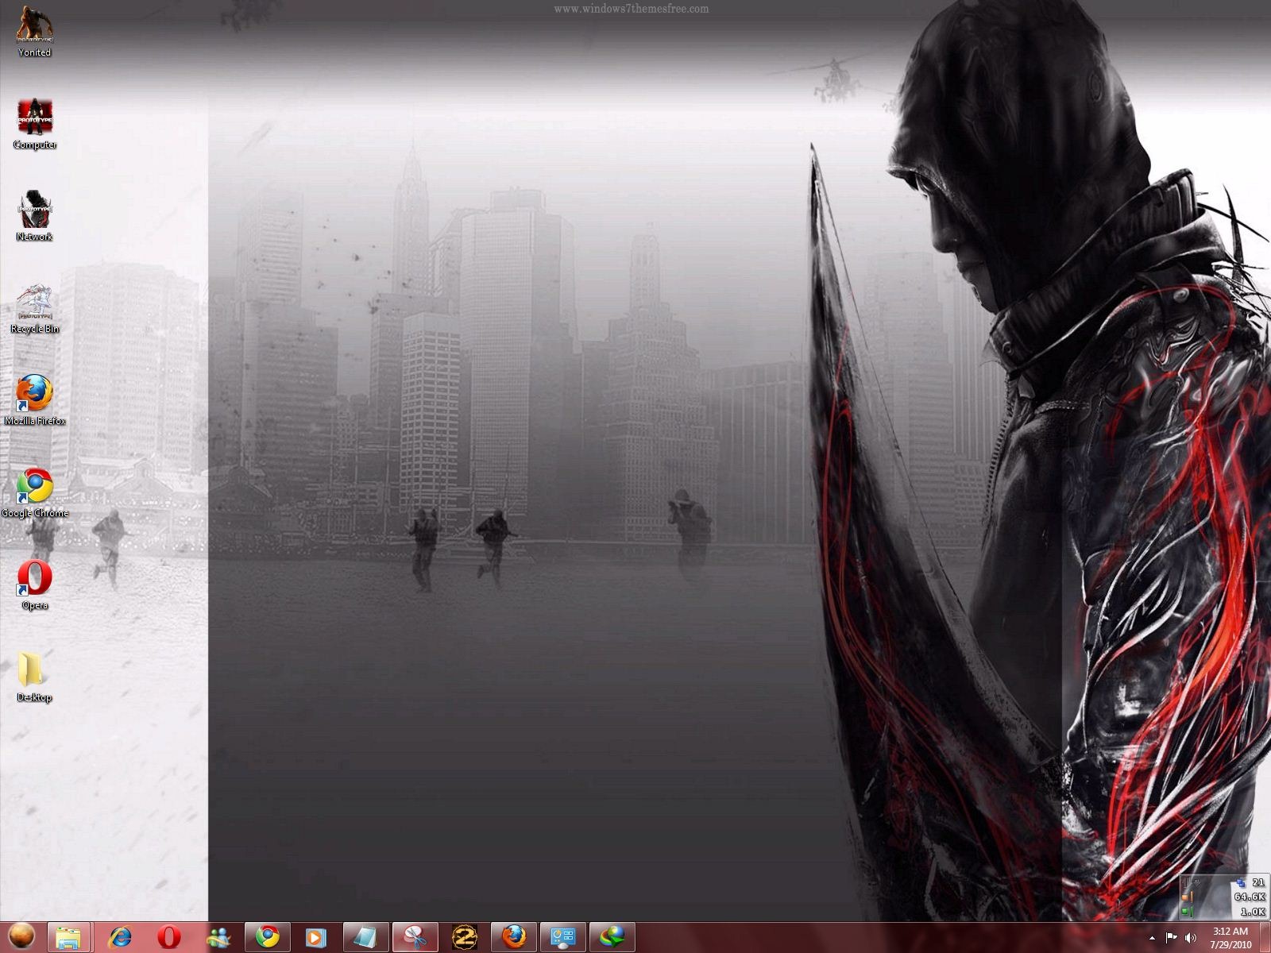Select the Recycle Bin icon
The width and height of the screenshot is (1271, 953).
tap(35, 308)
